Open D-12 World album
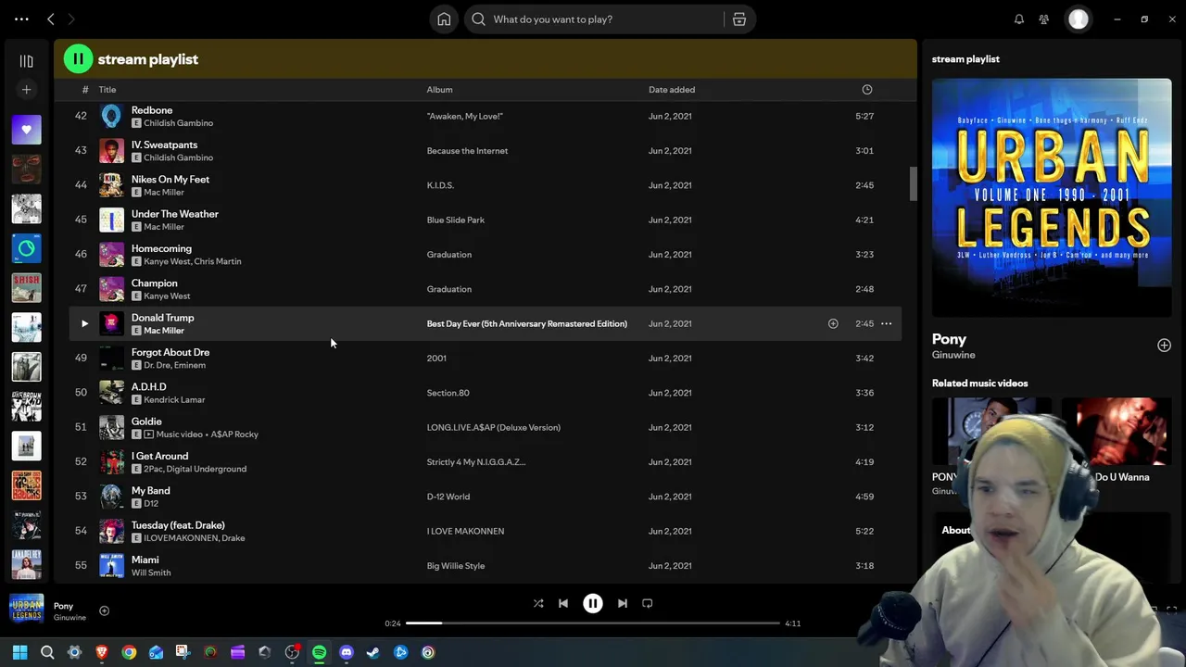Screen dimensions: 1186x667 448,497
